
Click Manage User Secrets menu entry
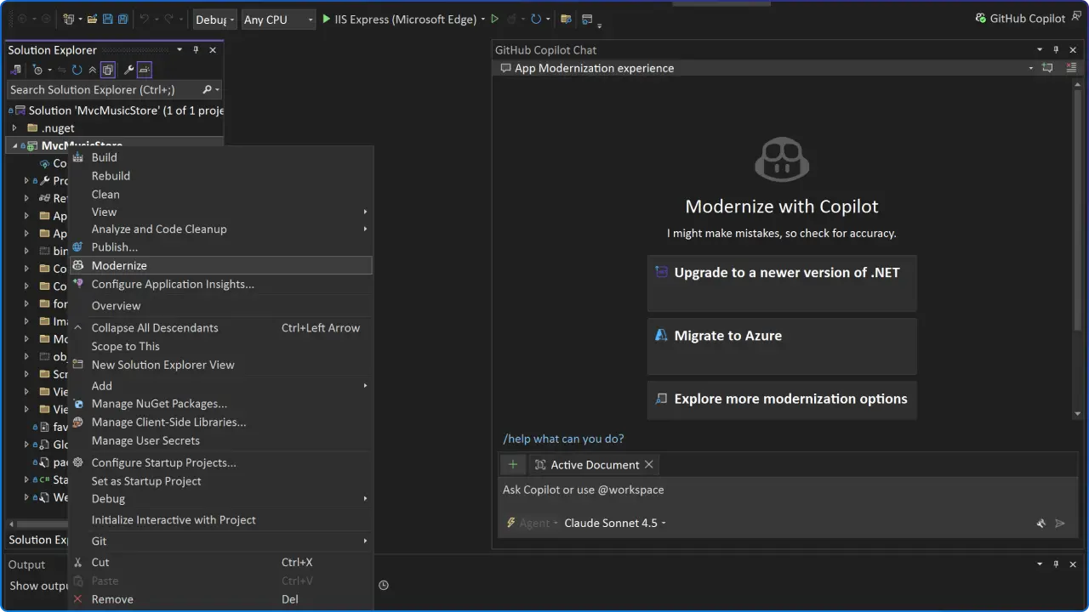pos(221,440)
